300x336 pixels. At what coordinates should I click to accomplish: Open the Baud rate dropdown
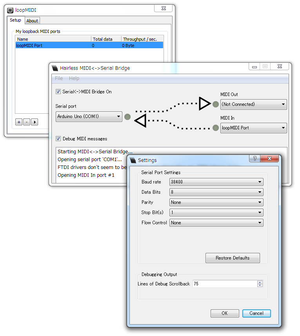(216, 182)
